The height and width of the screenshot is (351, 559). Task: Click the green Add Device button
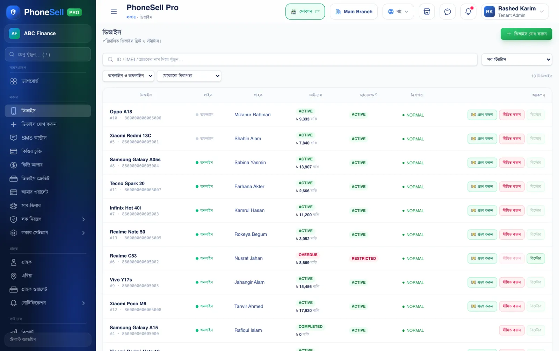click(x=526, y=34)
